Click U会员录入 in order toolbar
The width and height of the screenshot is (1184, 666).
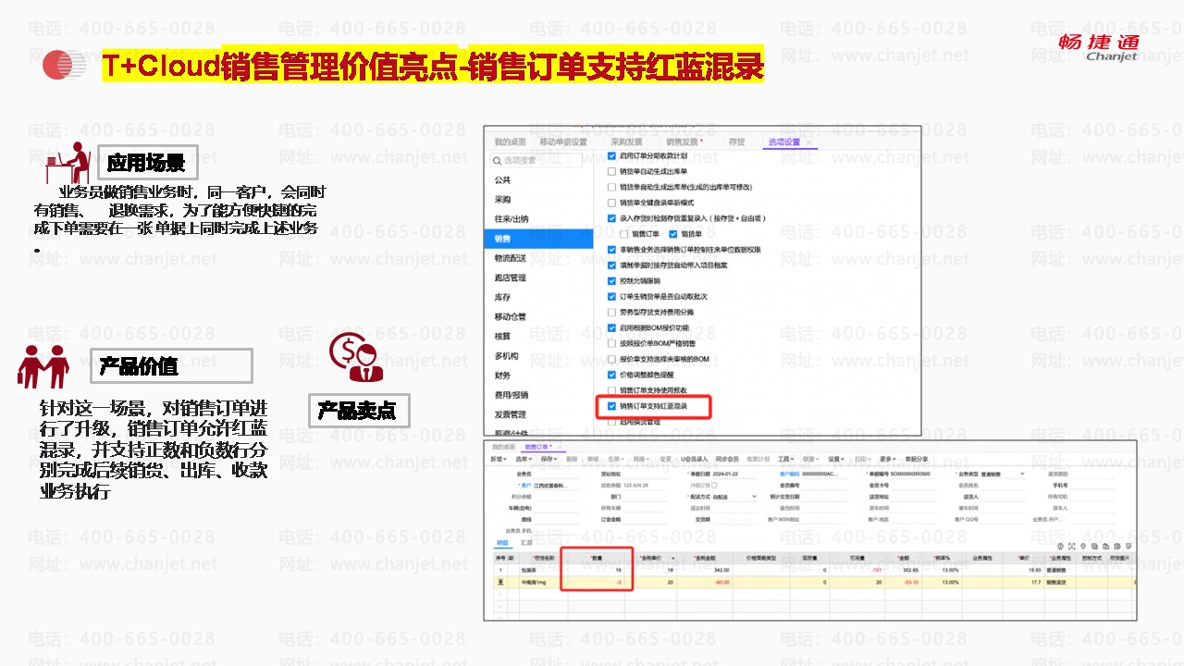(694, 459)
